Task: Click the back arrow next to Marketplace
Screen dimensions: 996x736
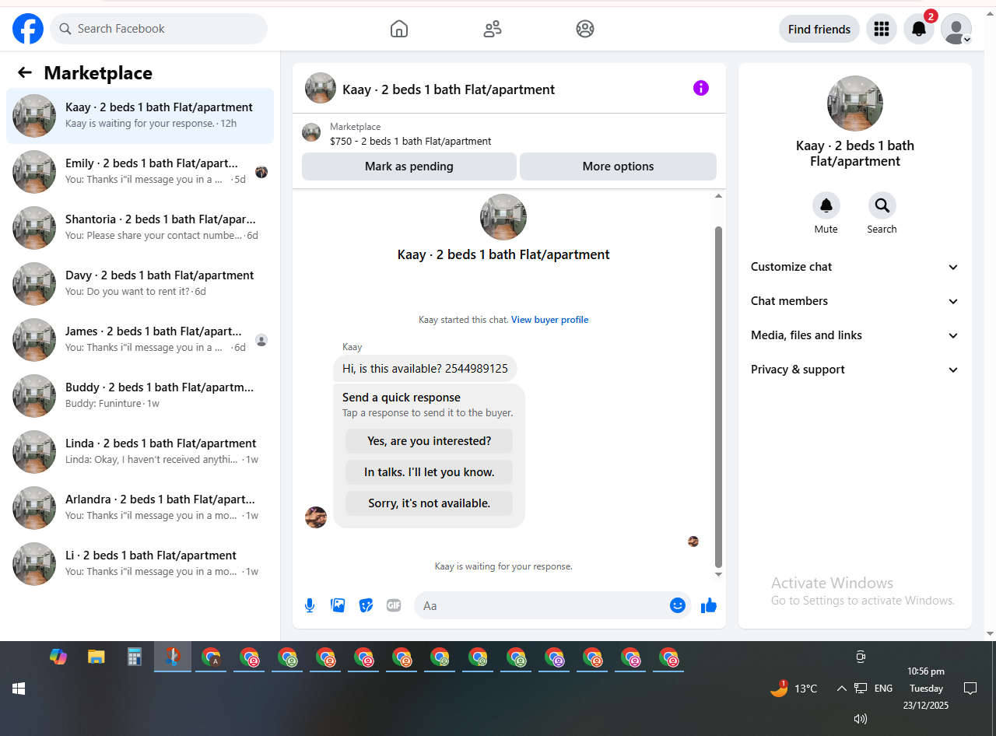Action: pyautogui.click(x=25, y=72)
